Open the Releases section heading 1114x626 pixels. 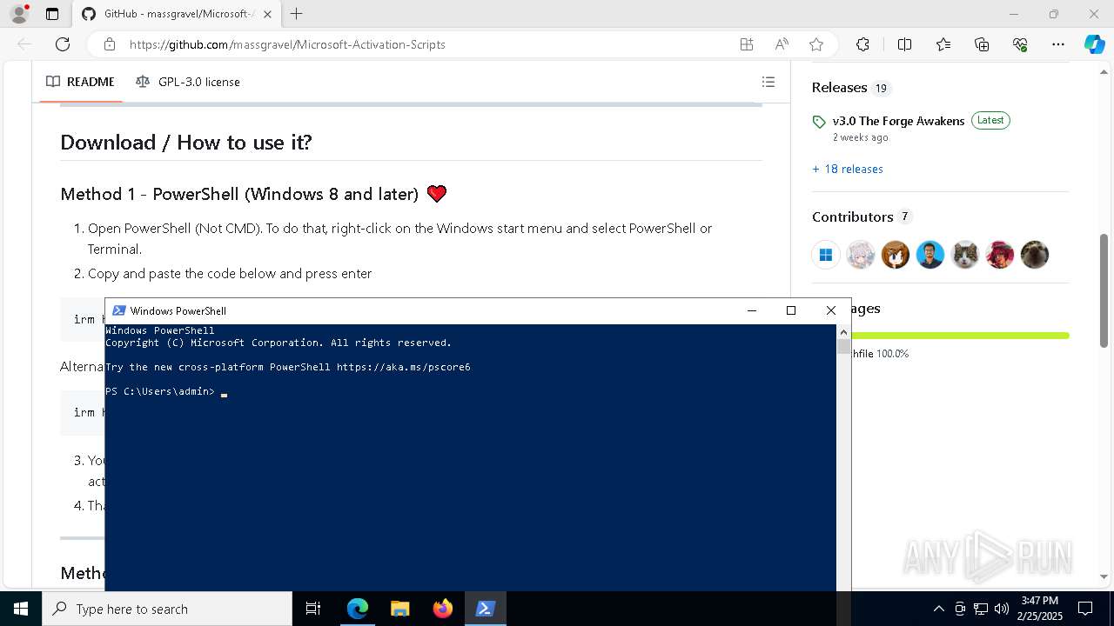pos(839,88)
